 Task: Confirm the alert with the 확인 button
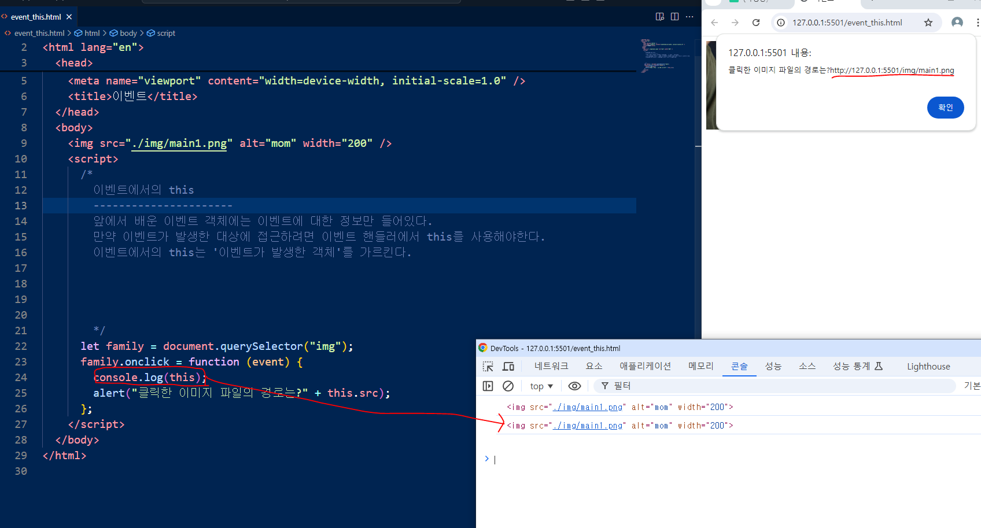coord(945,108)
